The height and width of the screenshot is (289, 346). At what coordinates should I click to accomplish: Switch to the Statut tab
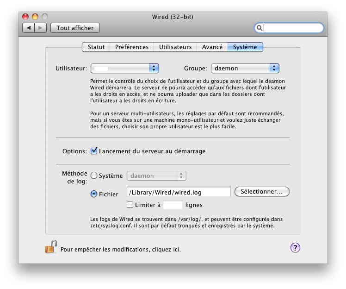[96, 47]
